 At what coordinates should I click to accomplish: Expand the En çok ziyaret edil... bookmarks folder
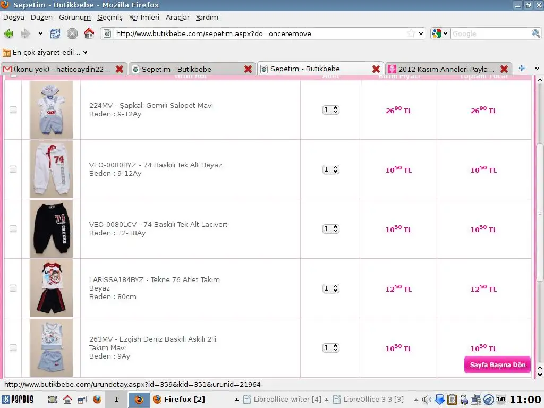point(45,53)
